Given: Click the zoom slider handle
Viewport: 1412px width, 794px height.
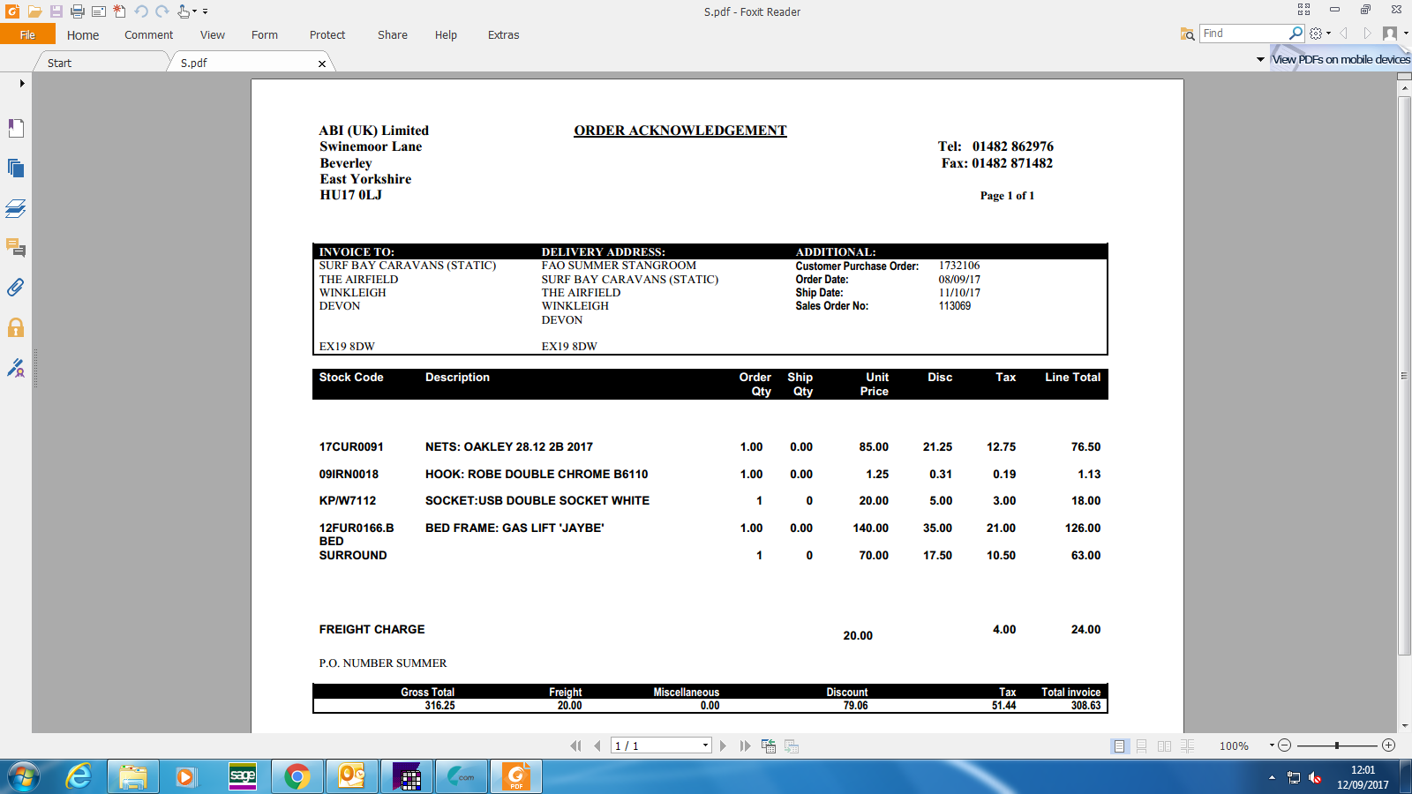Looking at the screenshot, I should click(1337, 745).
